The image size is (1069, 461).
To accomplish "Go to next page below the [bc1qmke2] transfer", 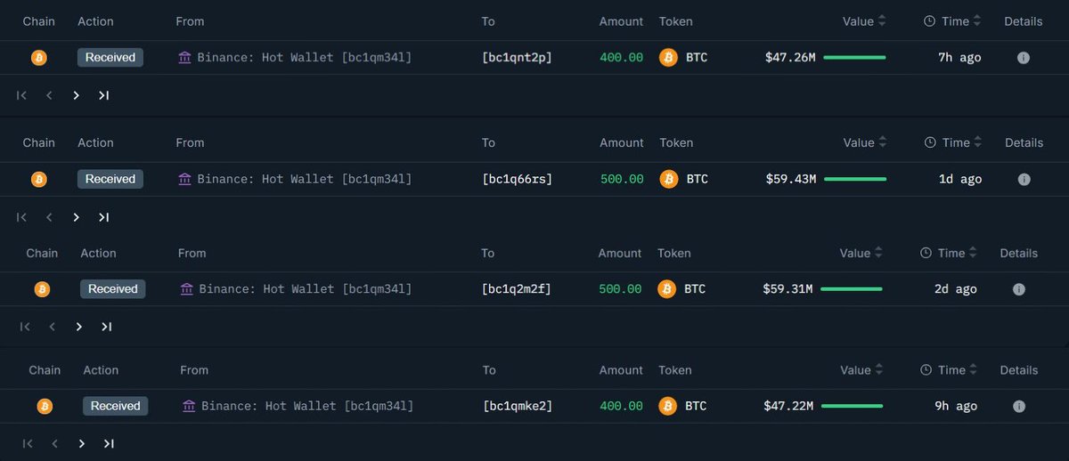I will coord(82,444).
